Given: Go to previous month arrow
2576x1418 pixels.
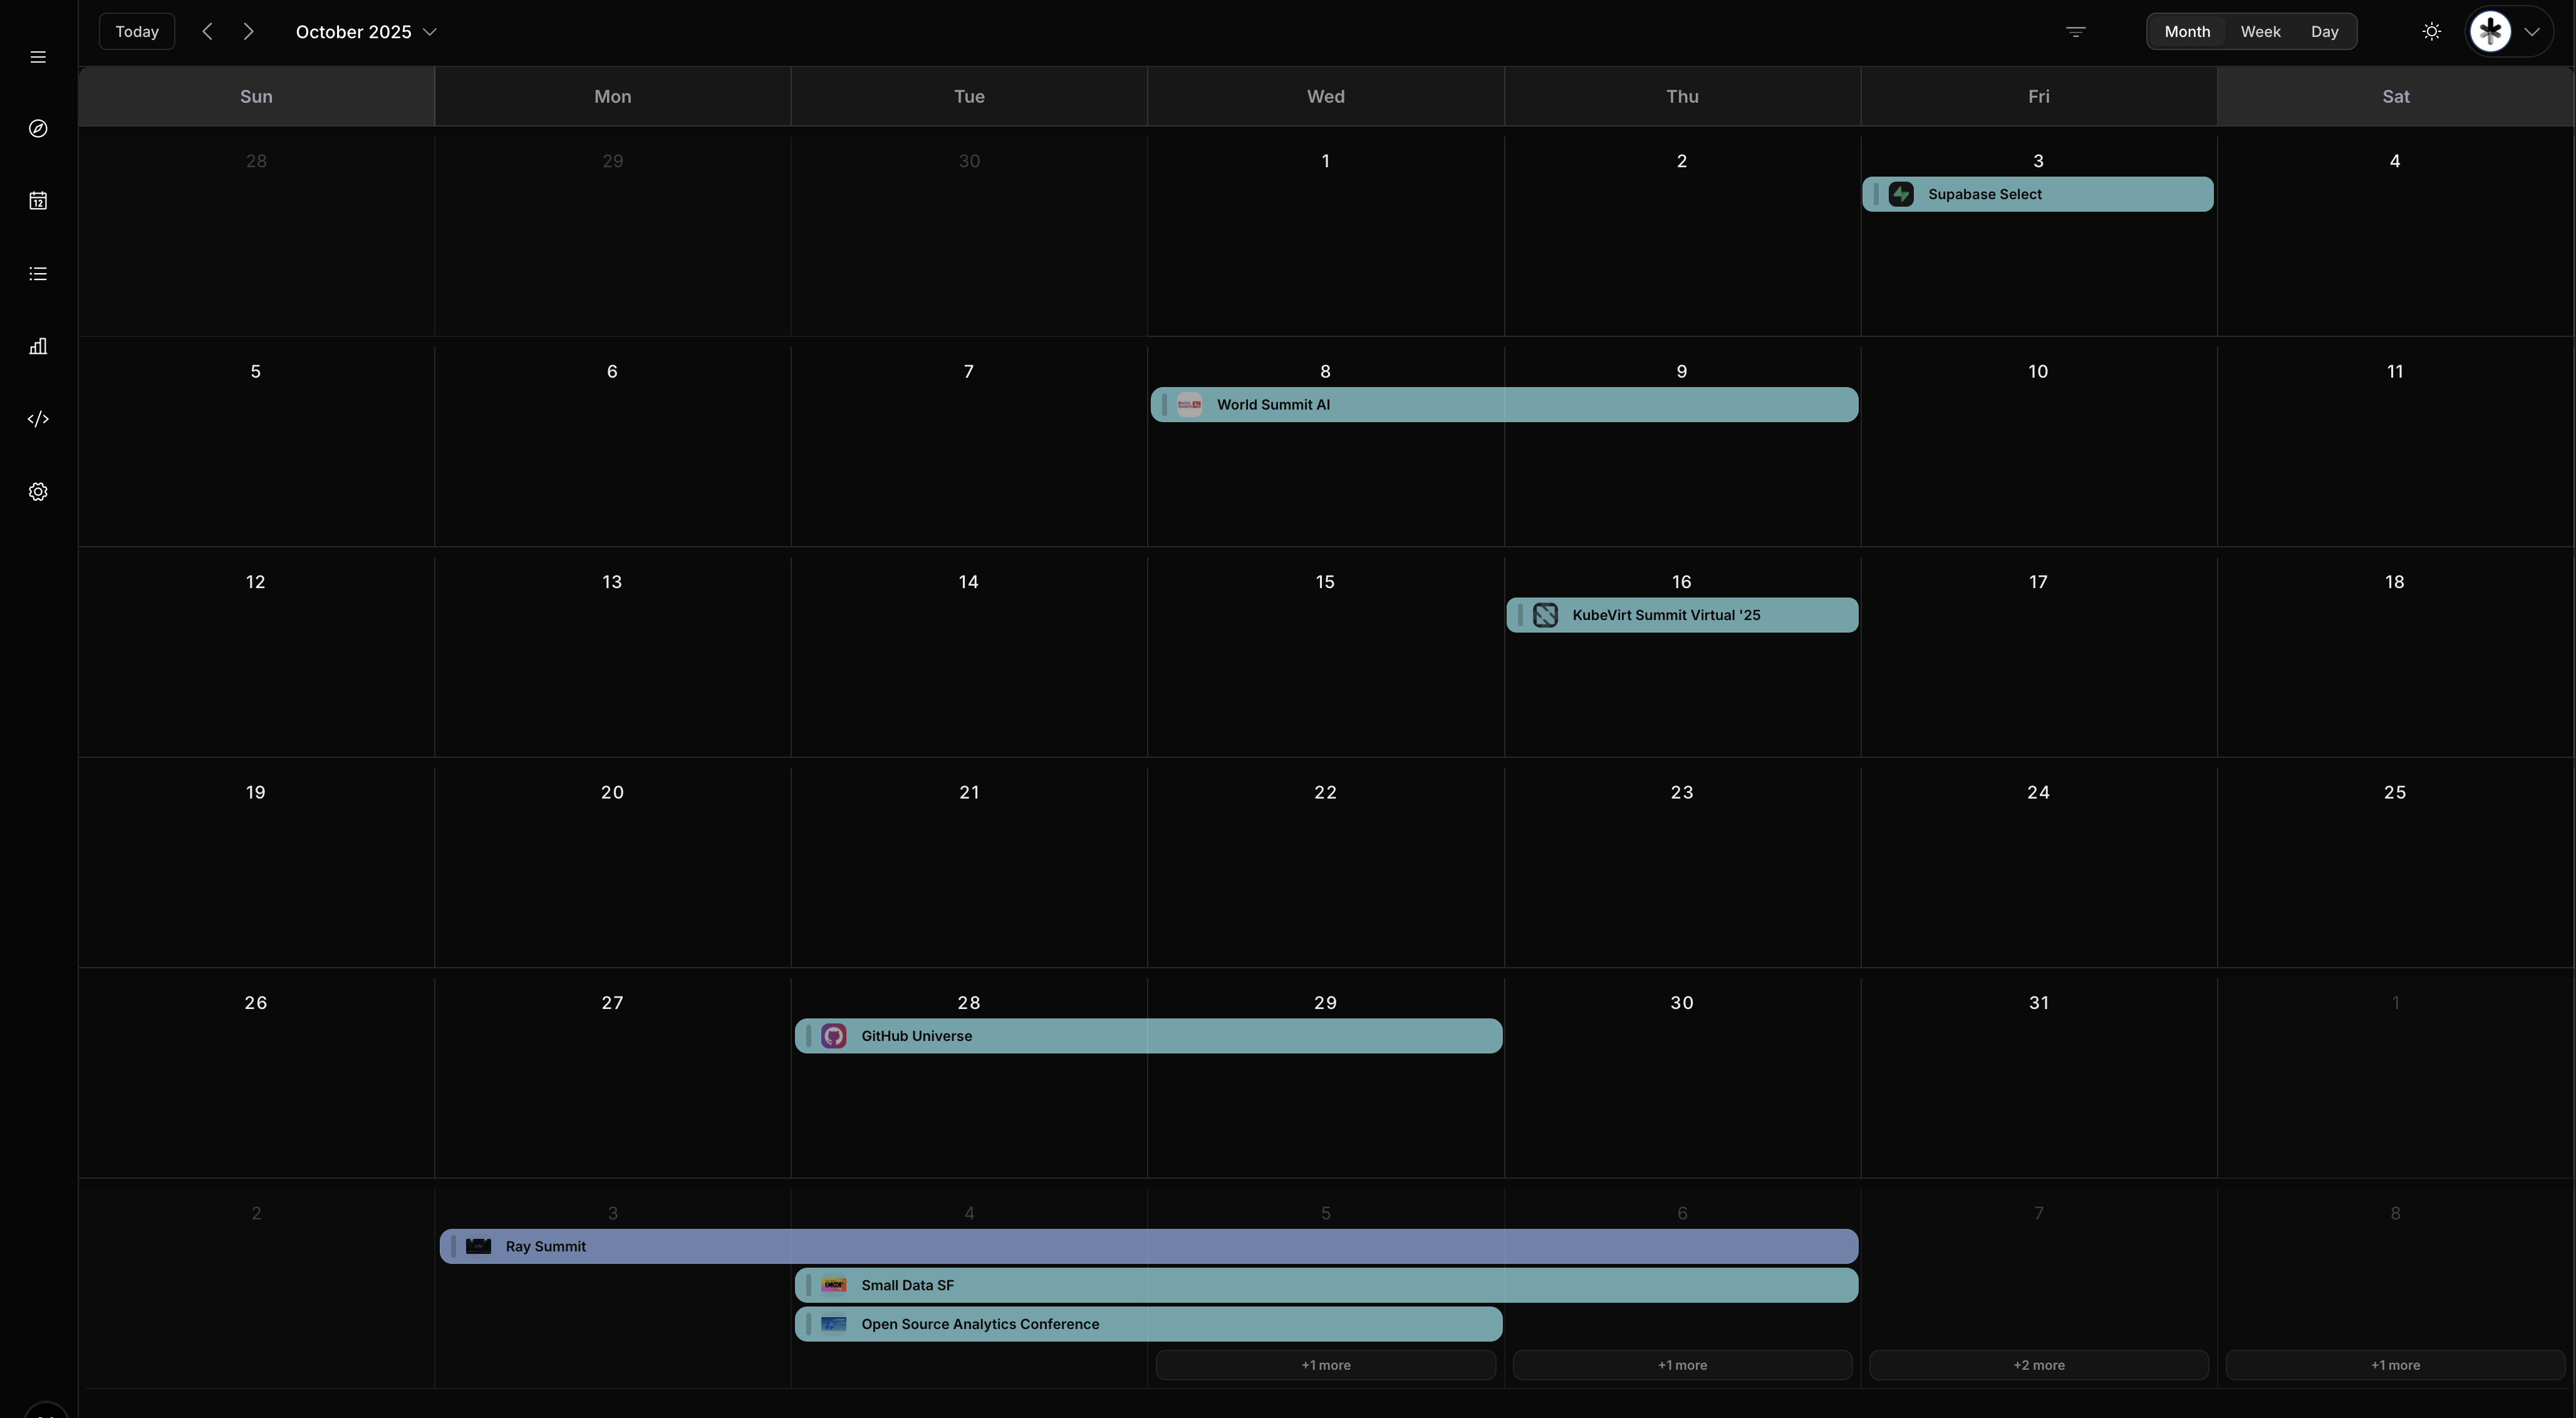Looking at the screenshot, I should [207, 32].
